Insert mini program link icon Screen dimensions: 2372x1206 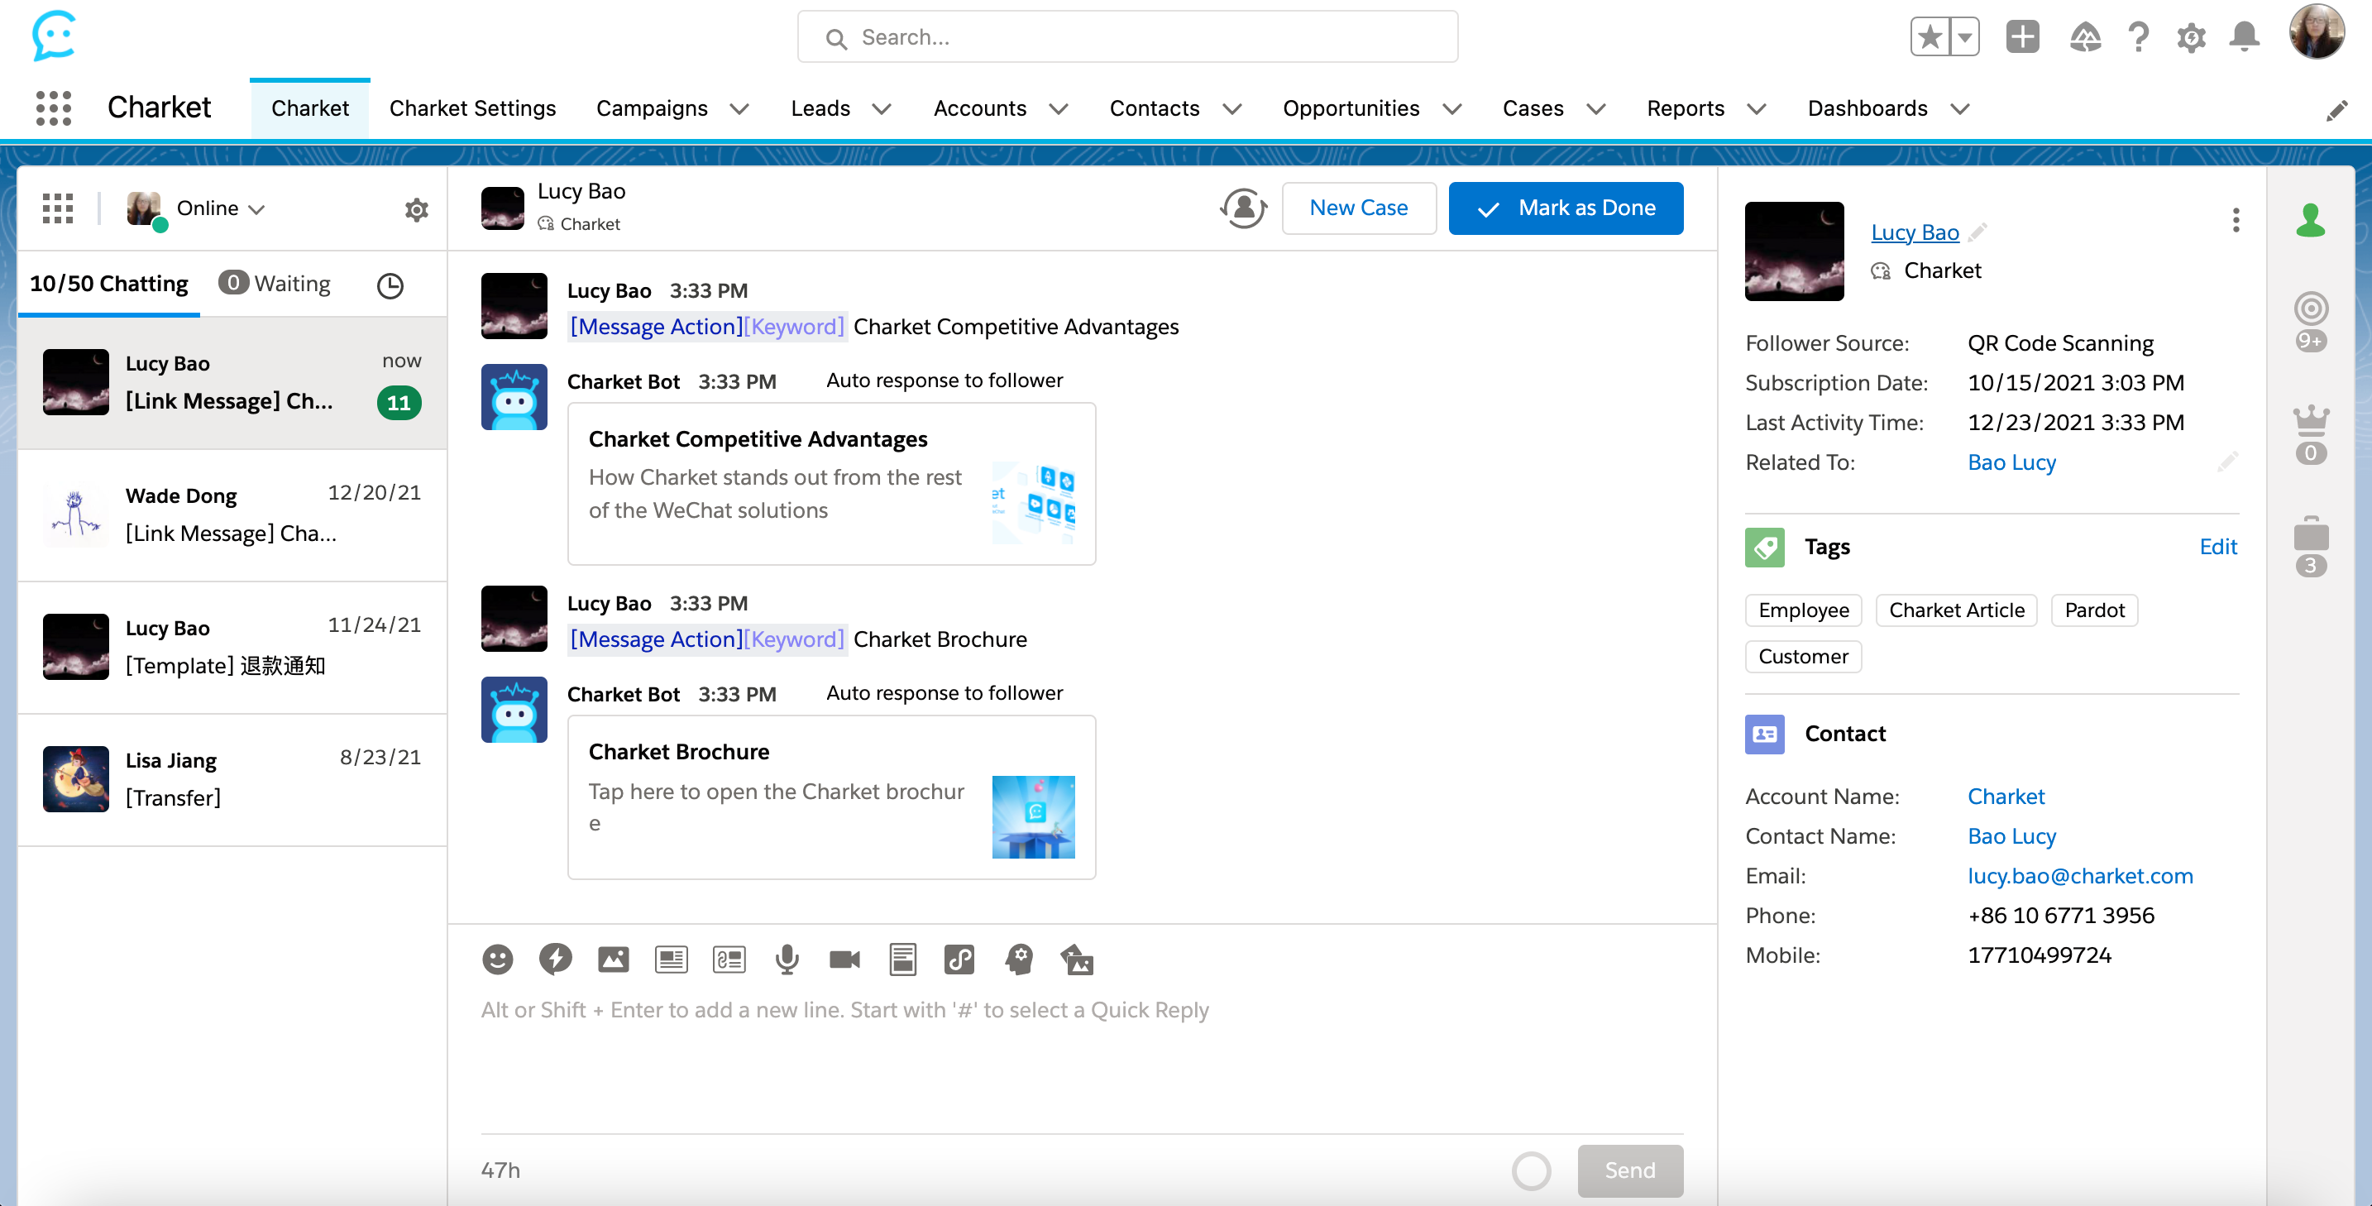[x=959, y=960]
